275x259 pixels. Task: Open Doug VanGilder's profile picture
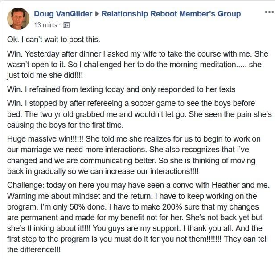pyautogui.click(x=18, y=19)
